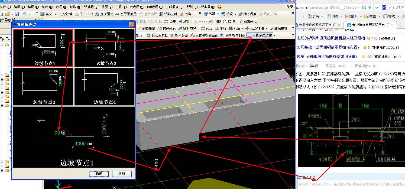Click 按梁分割 split by beam tool
405x189 pixels.
[x=179, y=35]
